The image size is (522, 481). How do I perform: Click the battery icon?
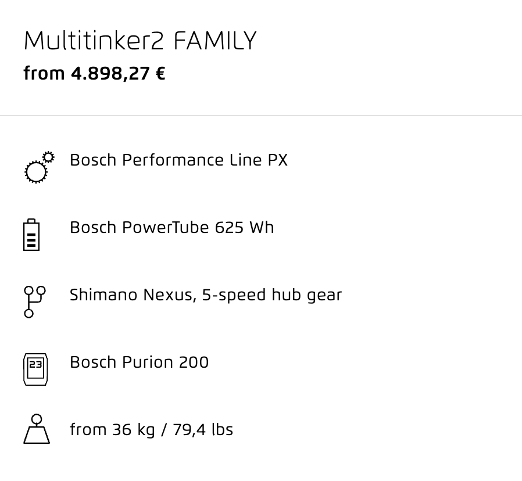[31, 235]
